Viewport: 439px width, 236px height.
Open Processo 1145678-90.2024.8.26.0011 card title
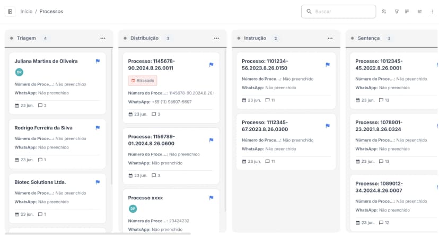click(x=152, y=65)
